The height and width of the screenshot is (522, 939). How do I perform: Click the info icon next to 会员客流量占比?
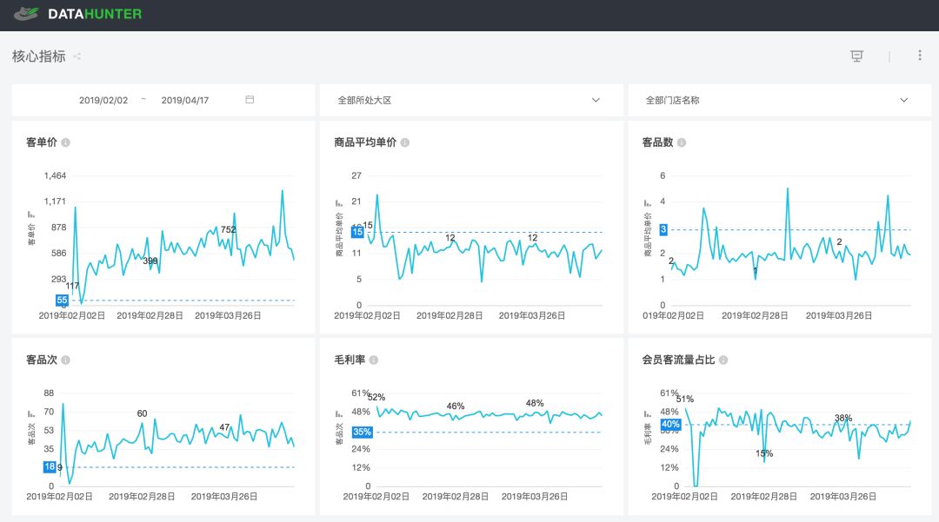(723, 360)
